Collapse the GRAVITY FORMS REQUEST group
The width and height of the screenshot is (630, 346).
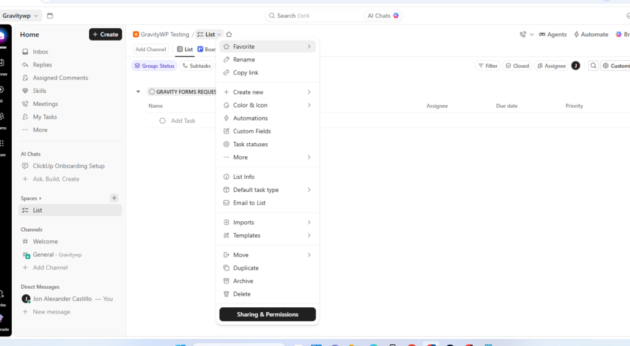coord(138,92)
